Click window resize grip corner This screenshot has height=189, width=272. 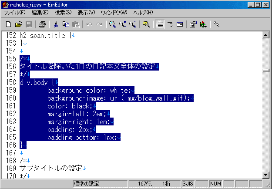268,185
